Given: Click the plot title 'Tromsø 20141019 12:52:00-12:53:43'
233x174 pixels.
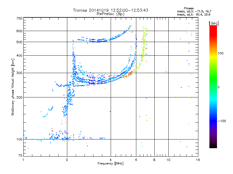Looking at the screenshot, I should (110, 10).
